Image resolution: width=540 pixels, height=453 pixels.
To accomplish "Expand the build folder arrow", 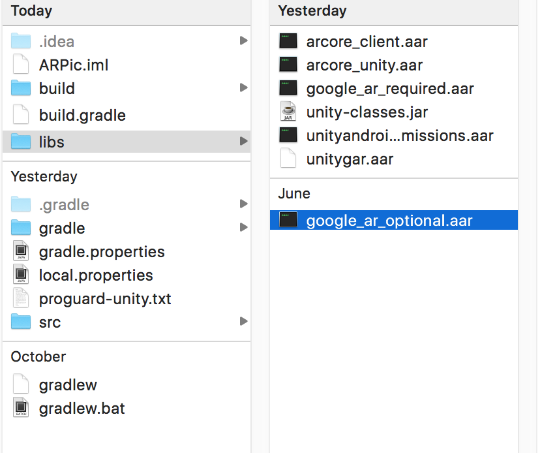I will coord(243,88).
